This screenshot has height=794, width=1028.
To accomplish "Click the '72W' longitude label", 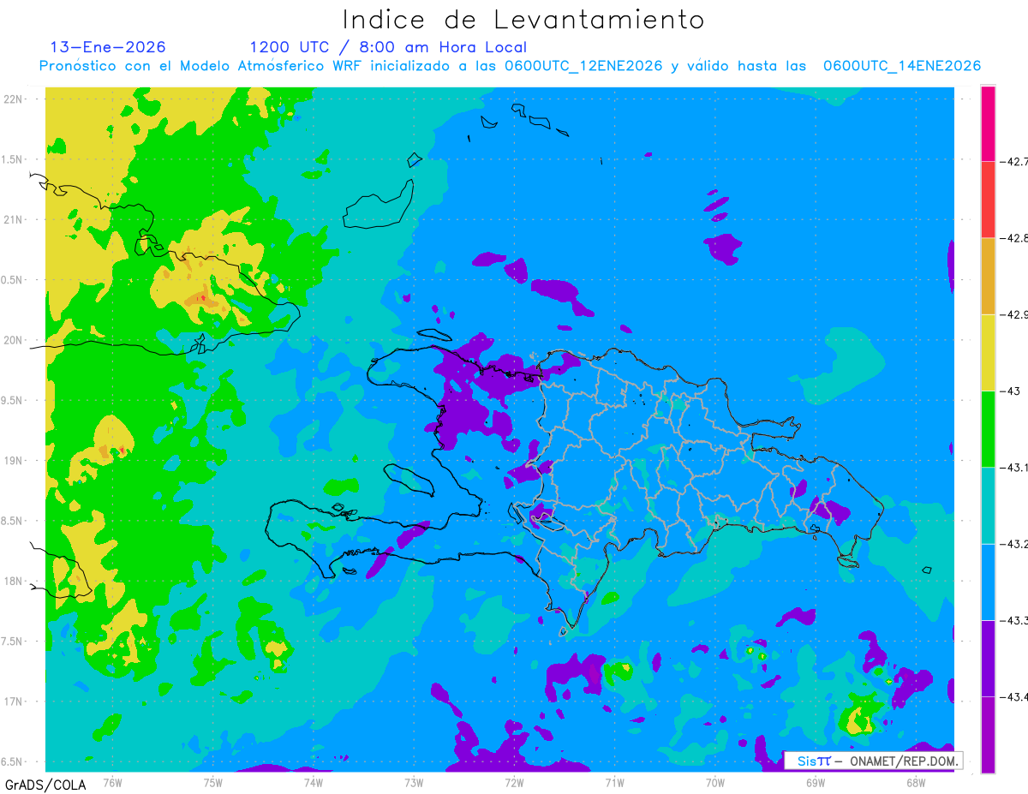I will click(514, 782).
